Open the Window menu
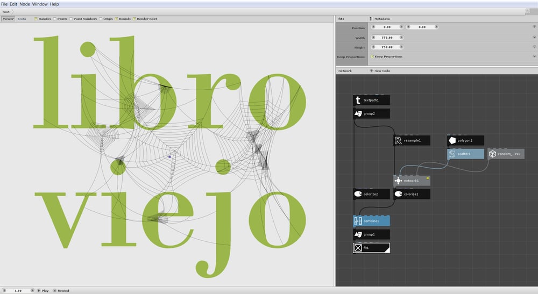The image size is (538, 294). coord(40,4)
